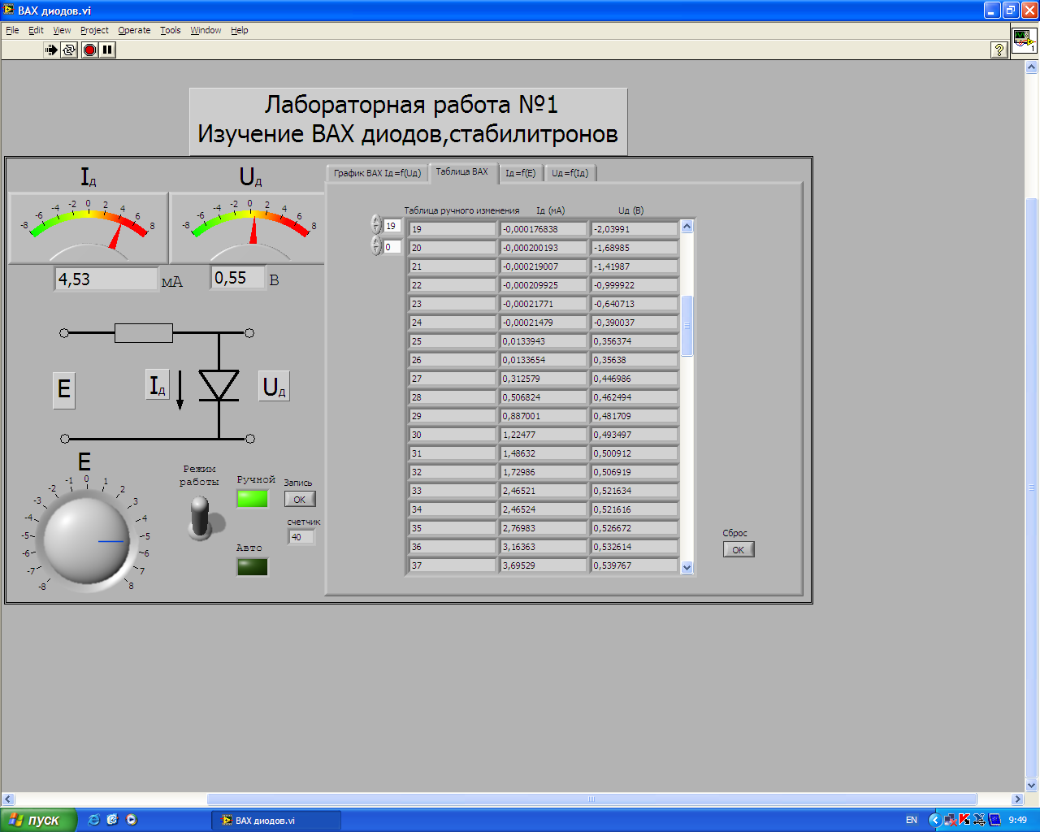This screenshot has height=832, width=1040.
Task: Pause the VI with the pause icon
Action: pos(107,50)
